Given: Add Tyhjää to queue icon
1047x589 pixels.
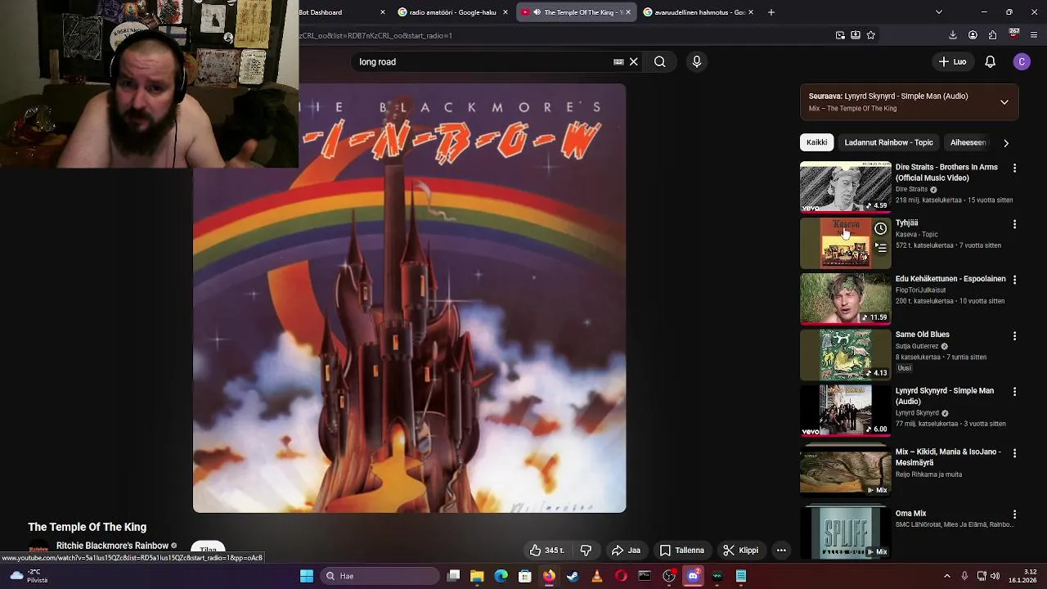Looking at the screenshot, I should [x=881, y=247].
